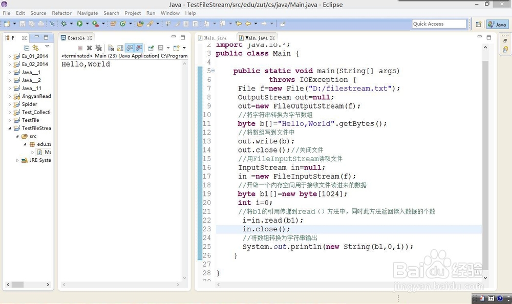Click Open Console icon in Console toolbar
The height and width of the screenshot is (304, 512).
[177, 48]
